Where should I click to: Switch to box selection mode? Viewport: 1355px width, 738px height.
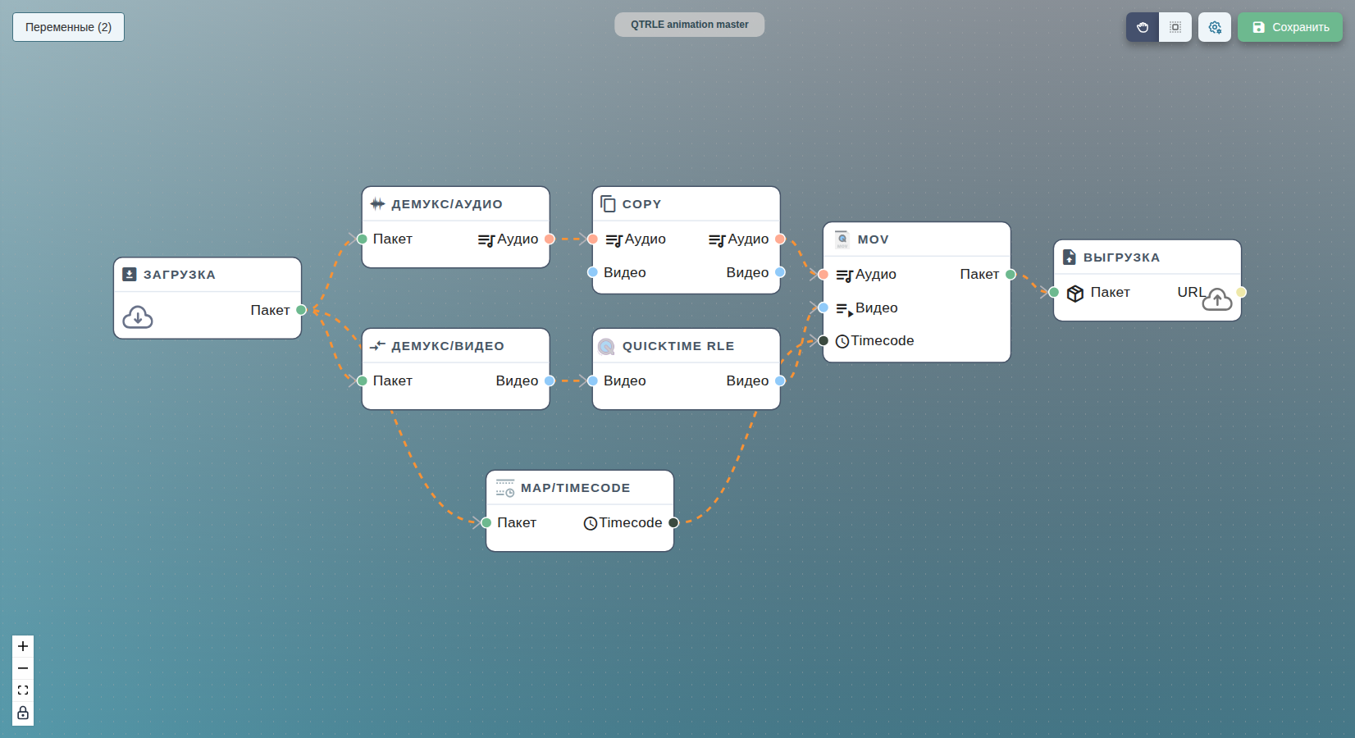[x=1175, y=27]
